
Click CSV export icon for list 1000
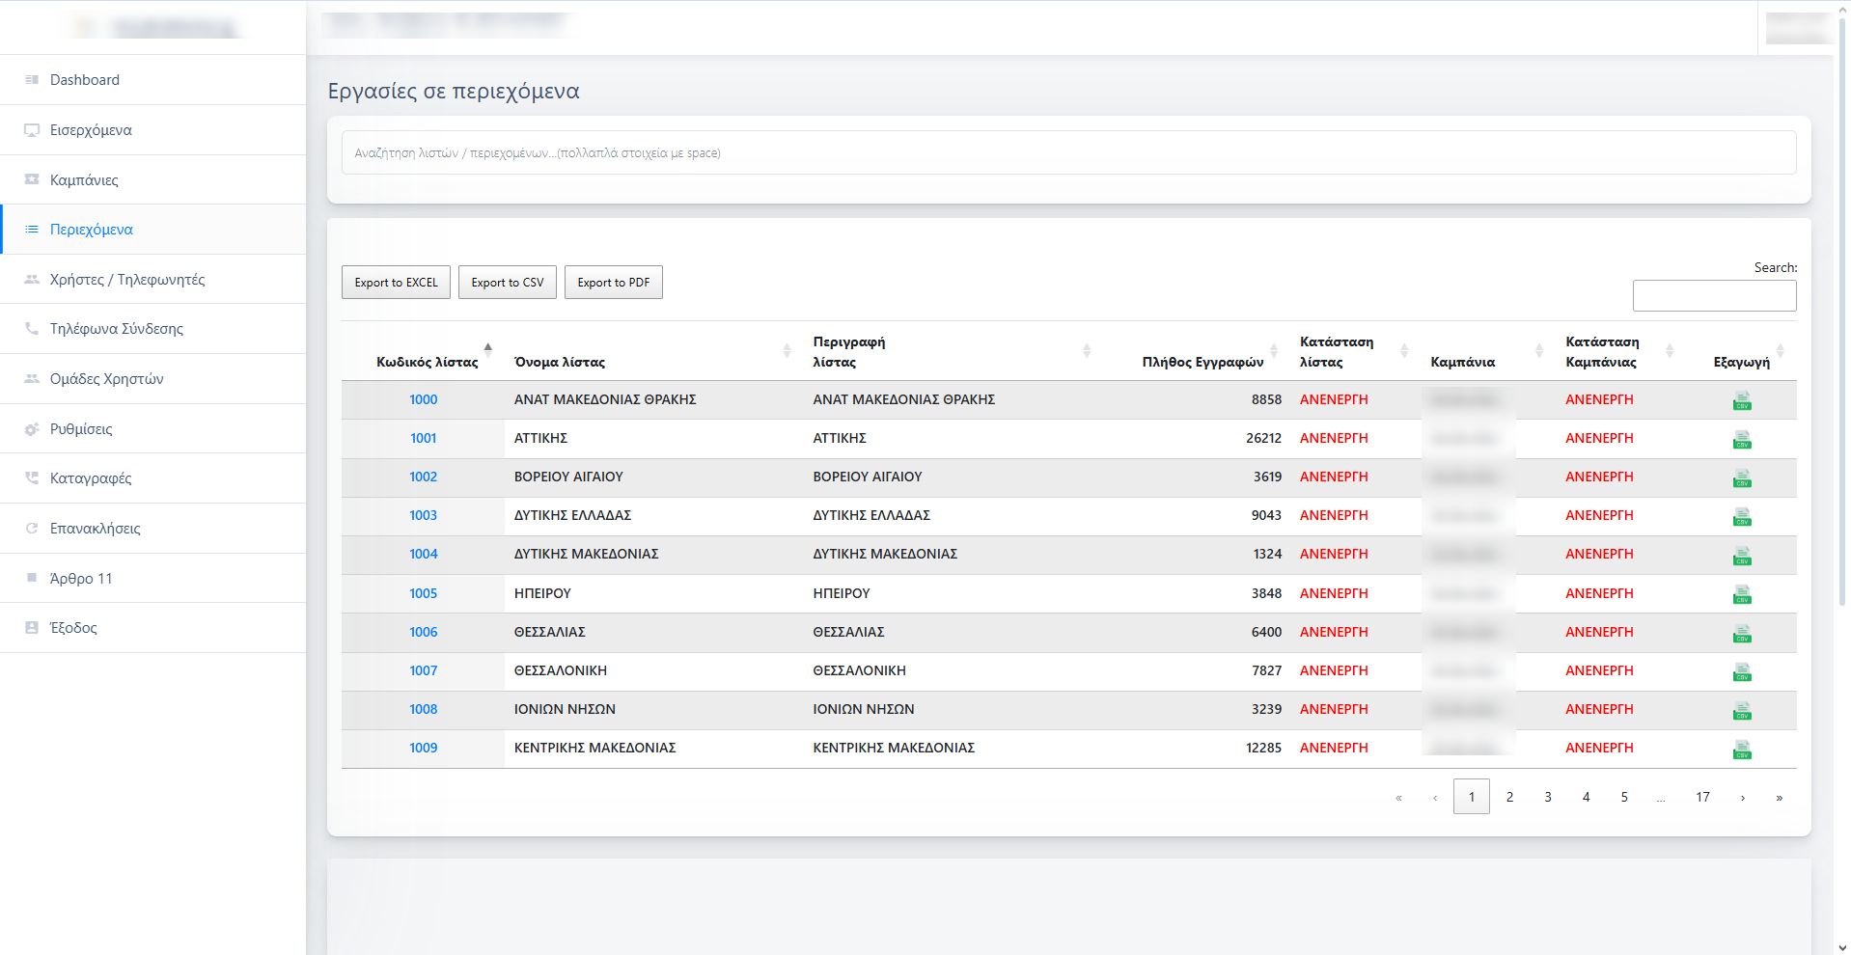click(x=1741, y=401)
